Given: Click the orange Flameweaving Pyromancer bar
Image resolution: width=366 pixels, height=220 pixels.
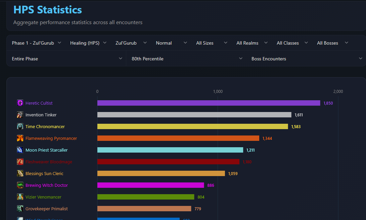Looking at the screenshot, I should click(x=178, y=138).
